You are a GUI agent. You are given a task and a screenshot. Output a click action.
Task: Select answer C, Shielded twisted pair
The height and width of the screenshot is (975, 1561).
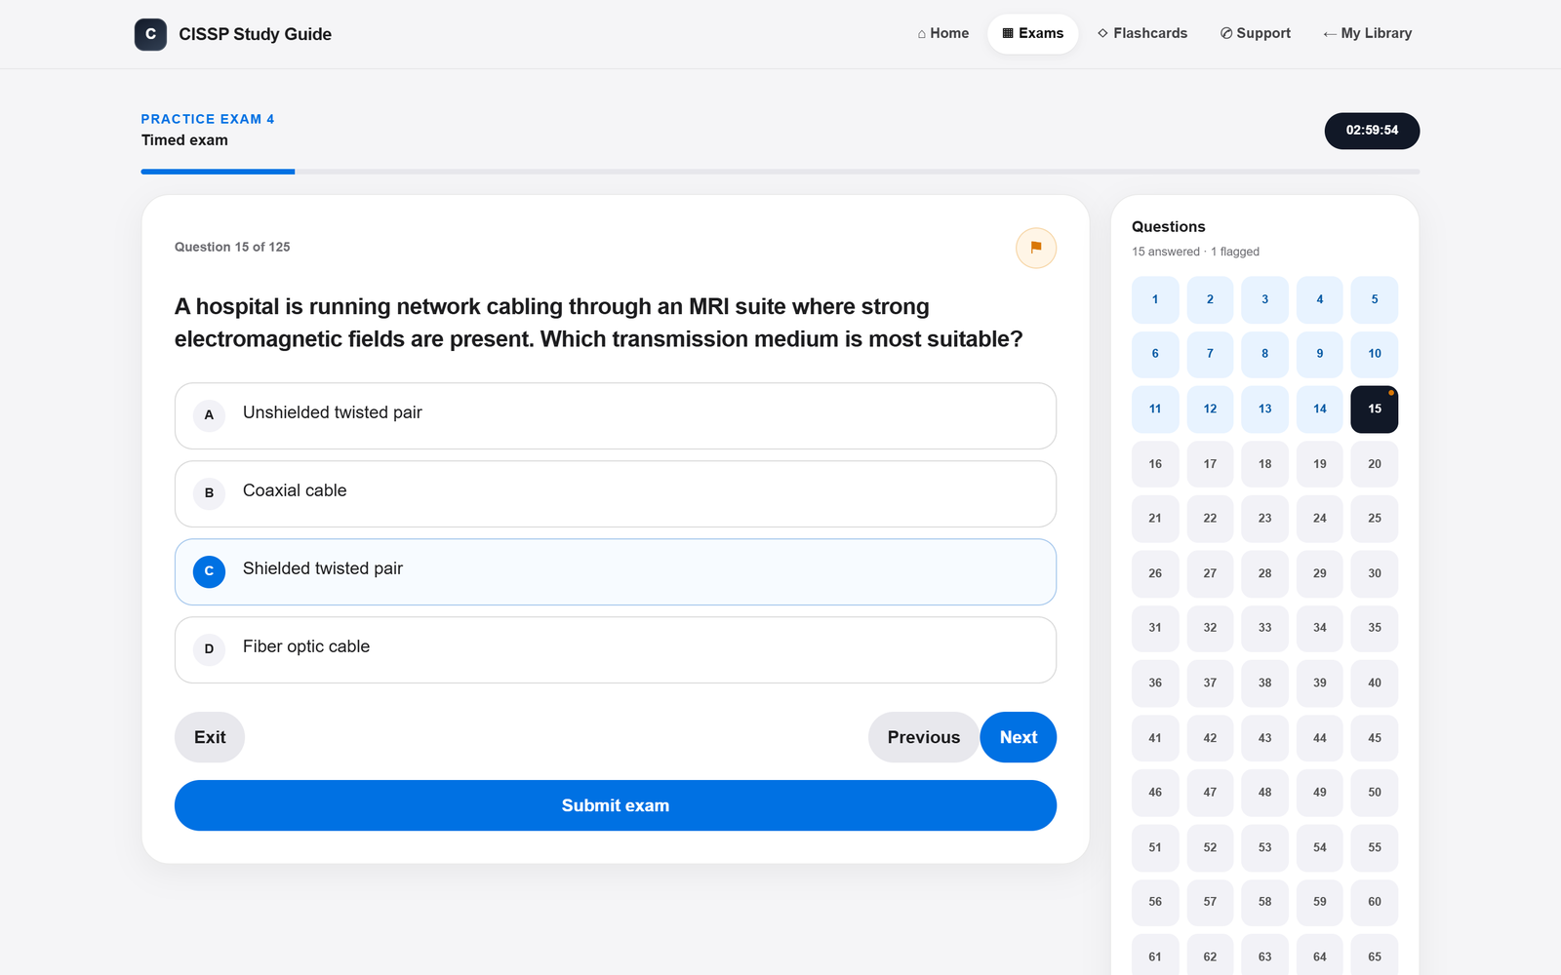(x=616, y=571)
